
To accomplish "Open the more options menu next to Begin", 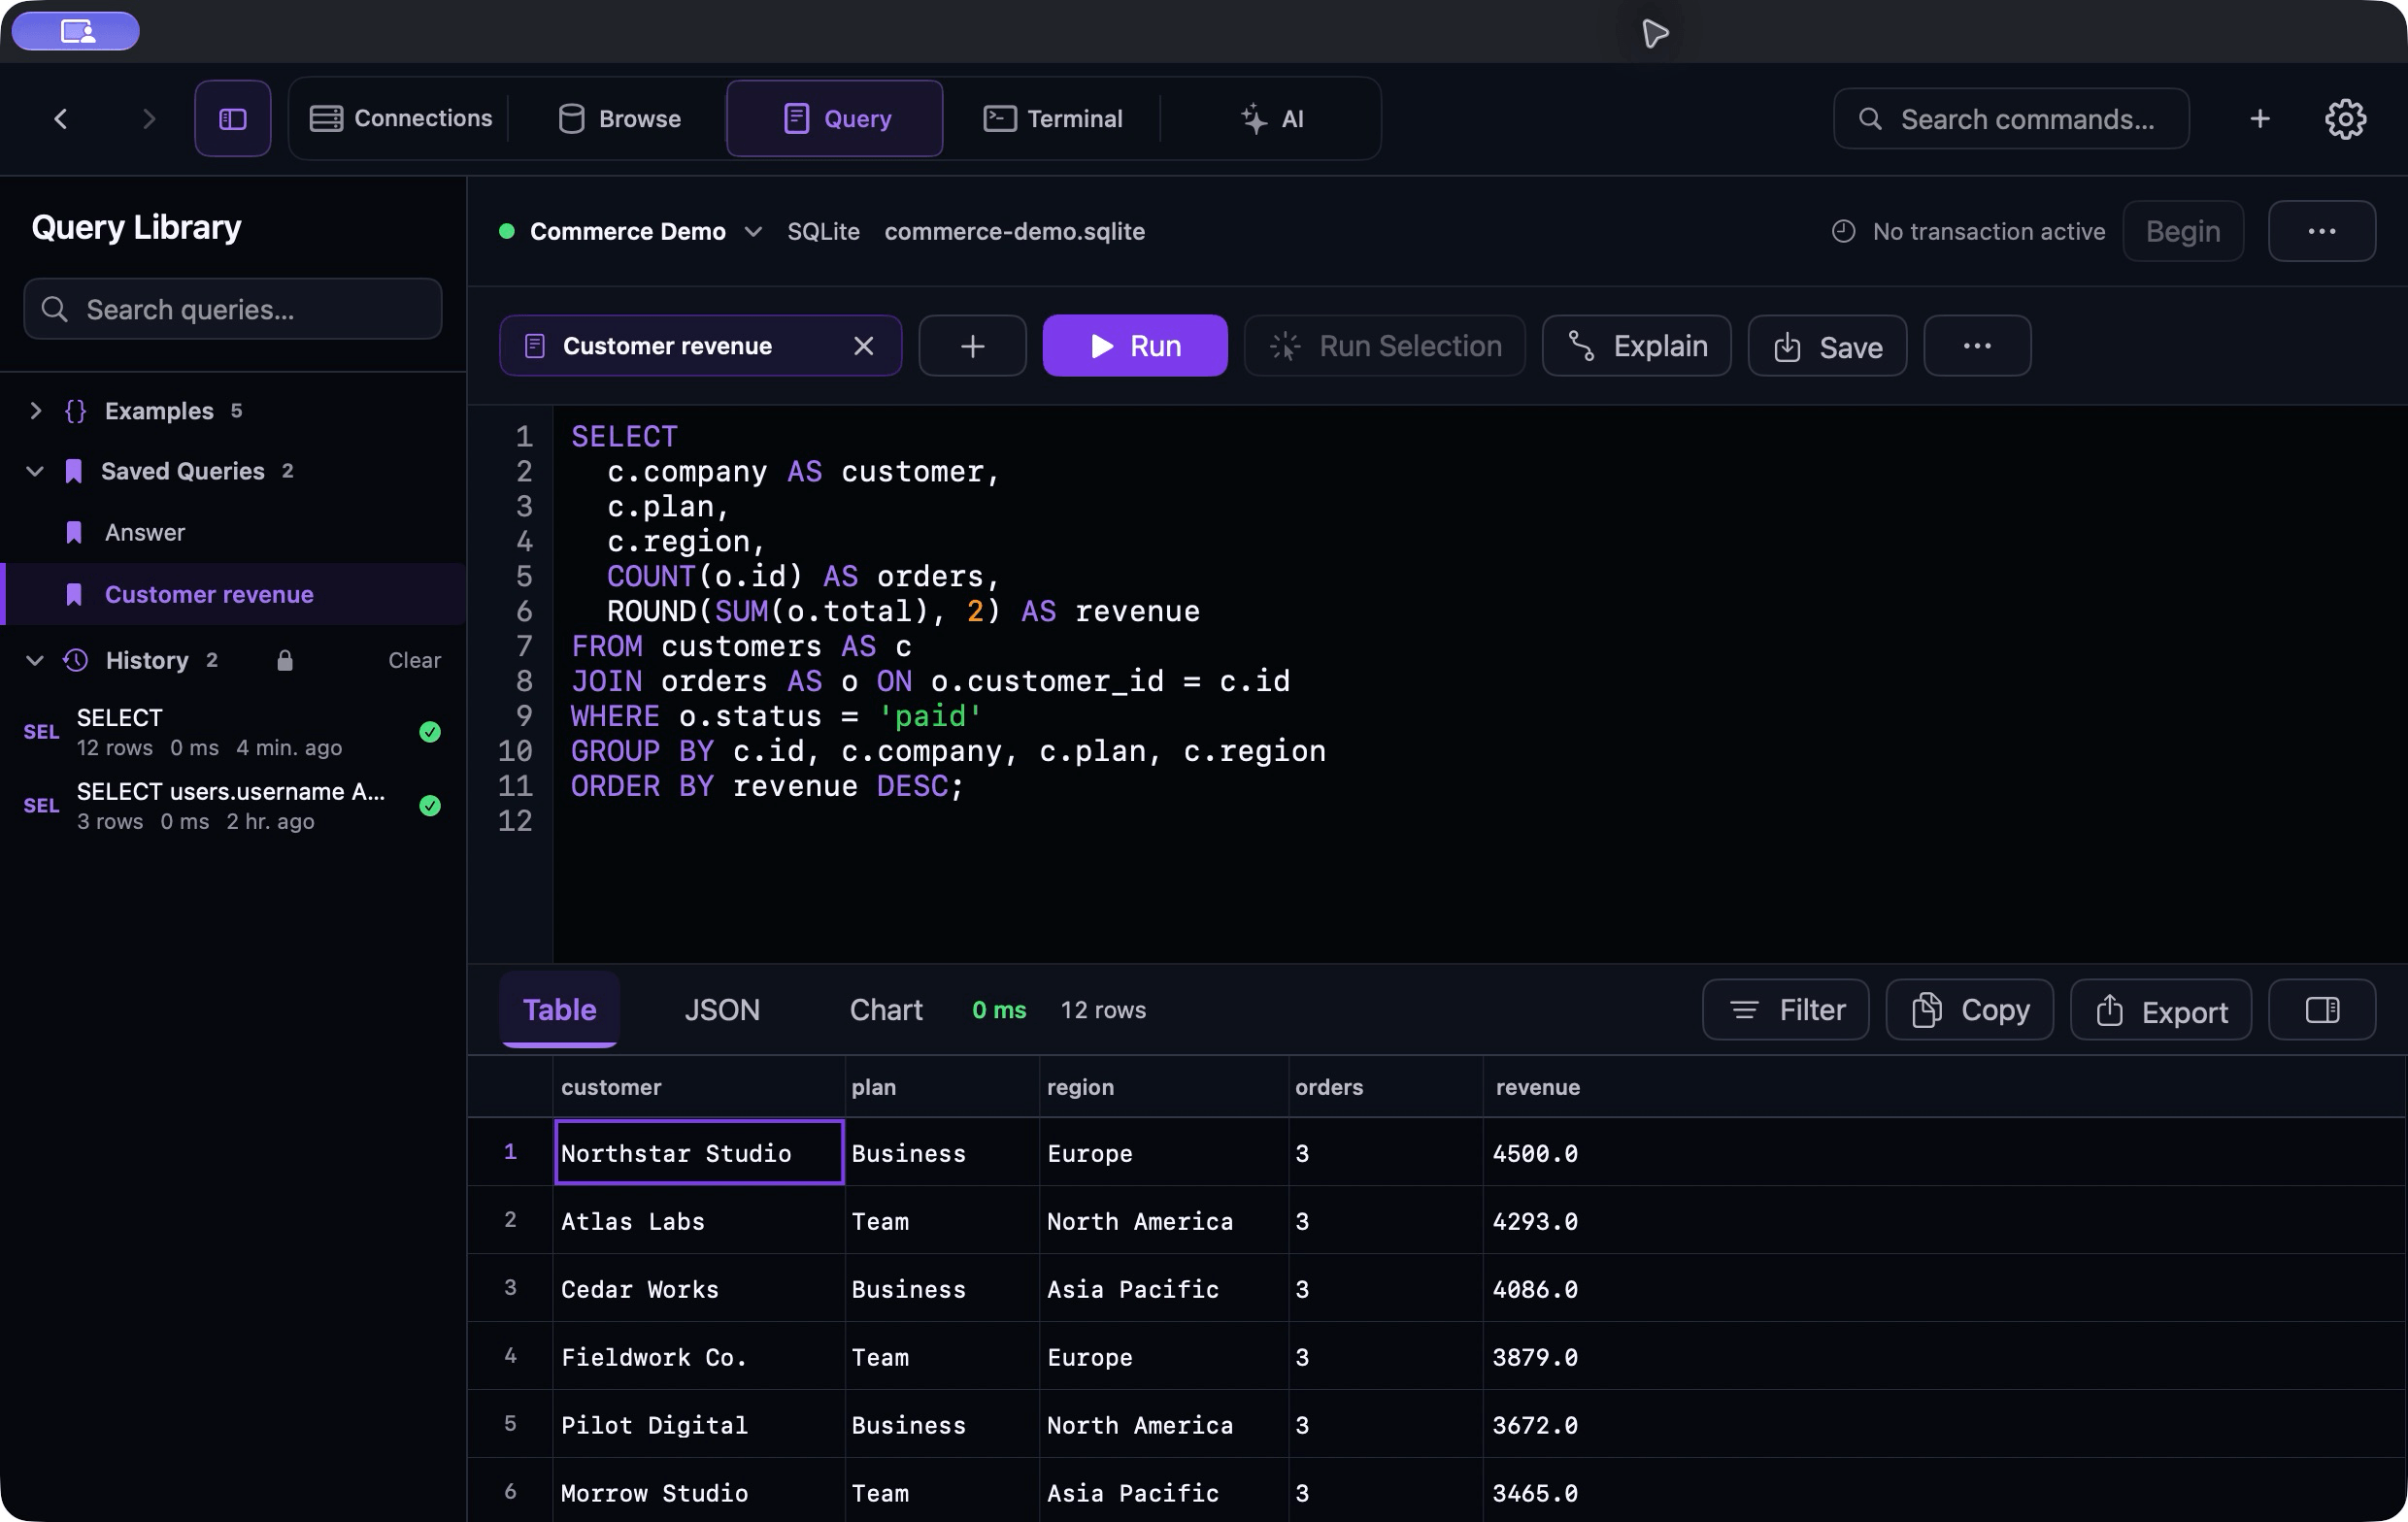I will [2321, 231].
